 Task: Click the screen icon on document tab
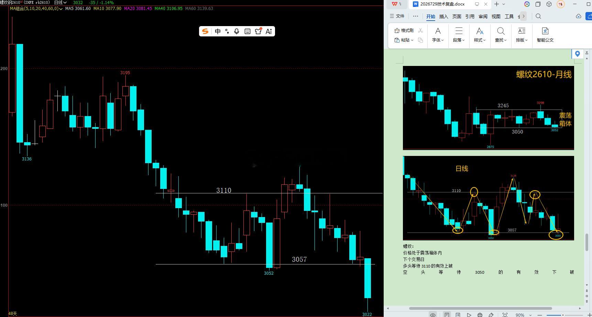477,4
